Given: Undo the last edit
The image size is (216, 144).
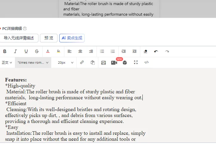Looking at the screenshot, I should [x=156, y=51].
